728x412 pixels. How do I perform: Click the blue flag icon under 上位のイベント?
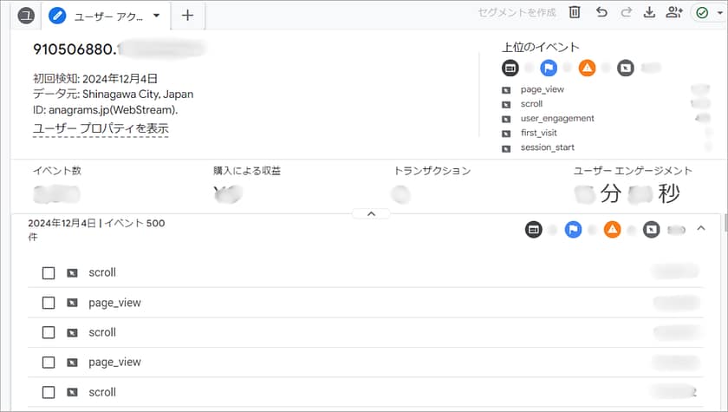coord(548,68)
